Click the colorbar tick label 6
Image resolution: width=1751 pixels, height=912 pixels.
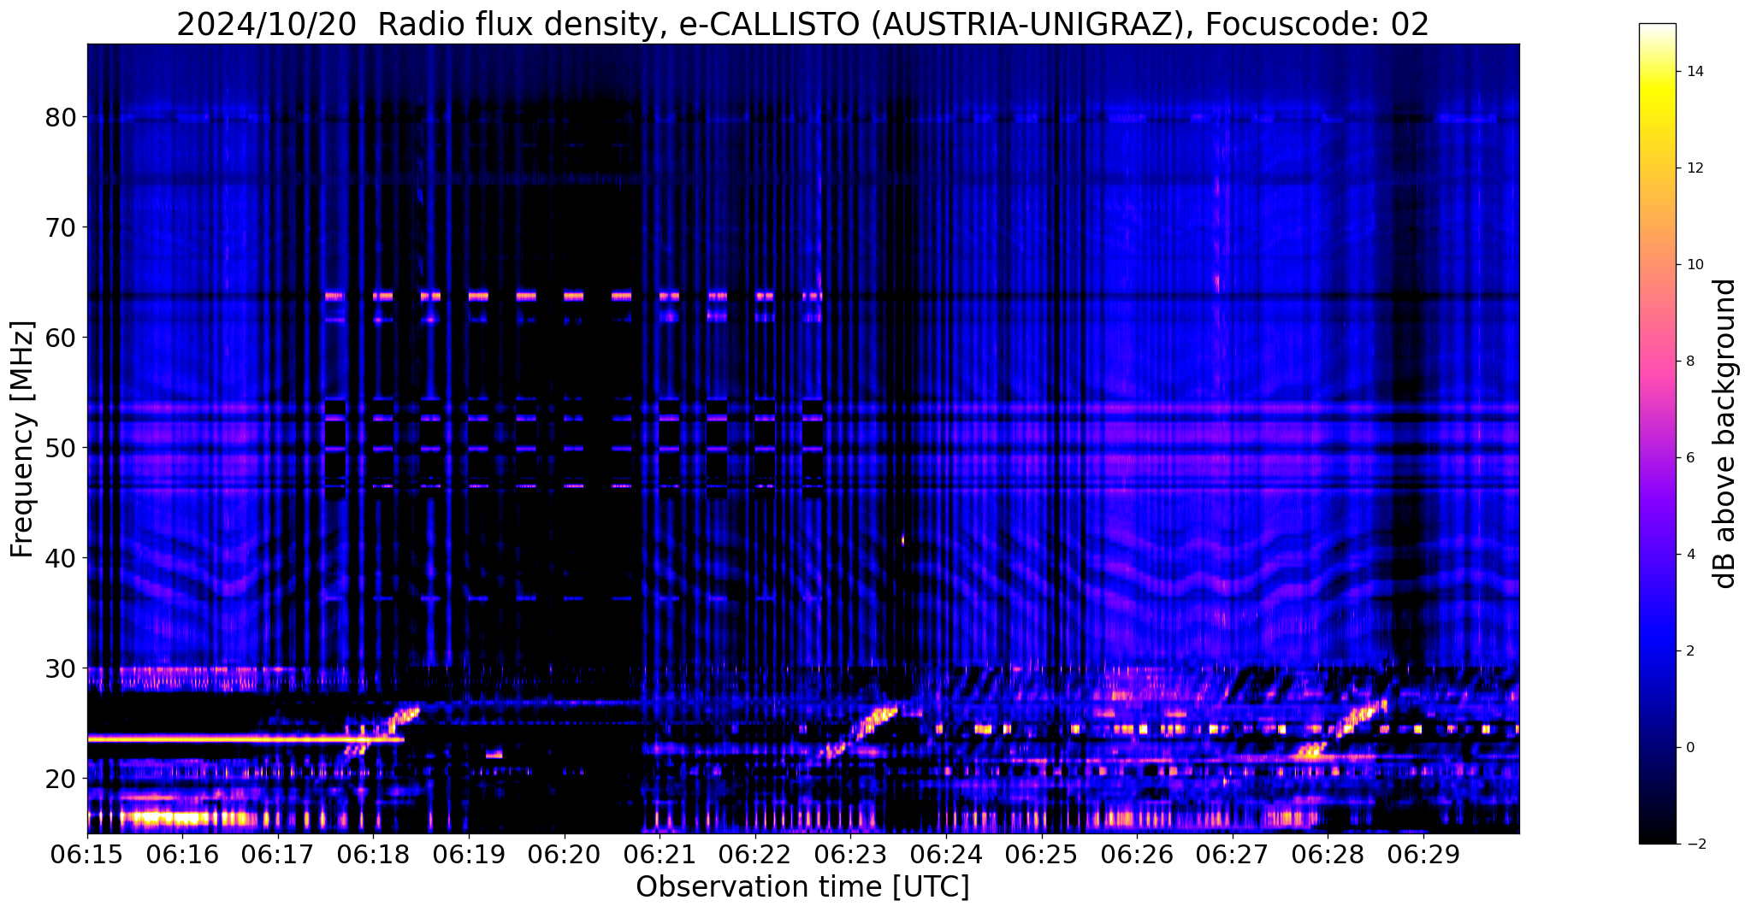click(x=1689, y=458)
